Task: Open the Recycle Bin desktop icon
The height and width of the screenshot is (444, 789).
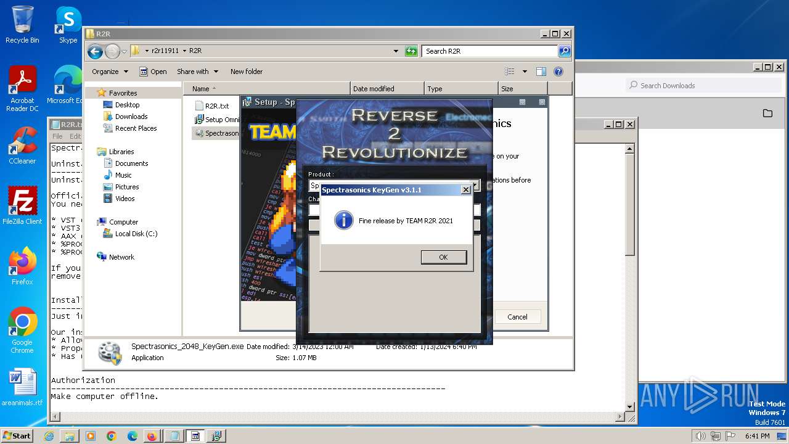Action: (22, 25)
